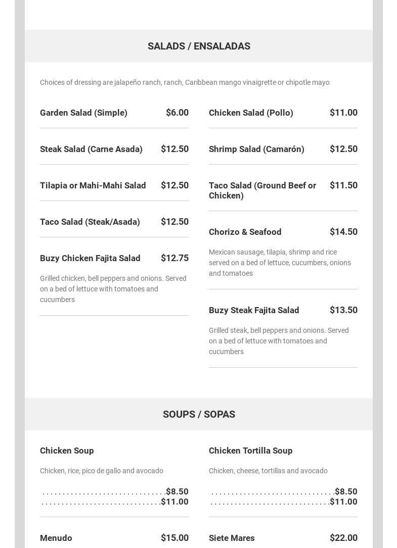The image size is (397, 548).
Task: Click the Taco Salad (Steak/Asada) item
Action: 90,222
